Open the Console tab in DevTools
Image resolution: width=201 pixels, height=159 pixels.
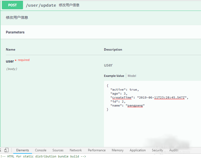(x=40, y=150)
